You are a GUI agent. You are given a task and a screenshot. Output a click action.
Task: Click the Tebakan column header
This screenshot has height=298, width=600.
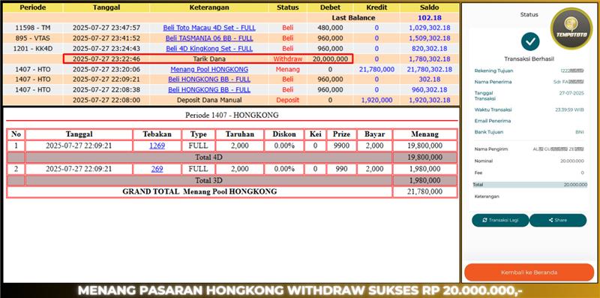tap(157, 134)
